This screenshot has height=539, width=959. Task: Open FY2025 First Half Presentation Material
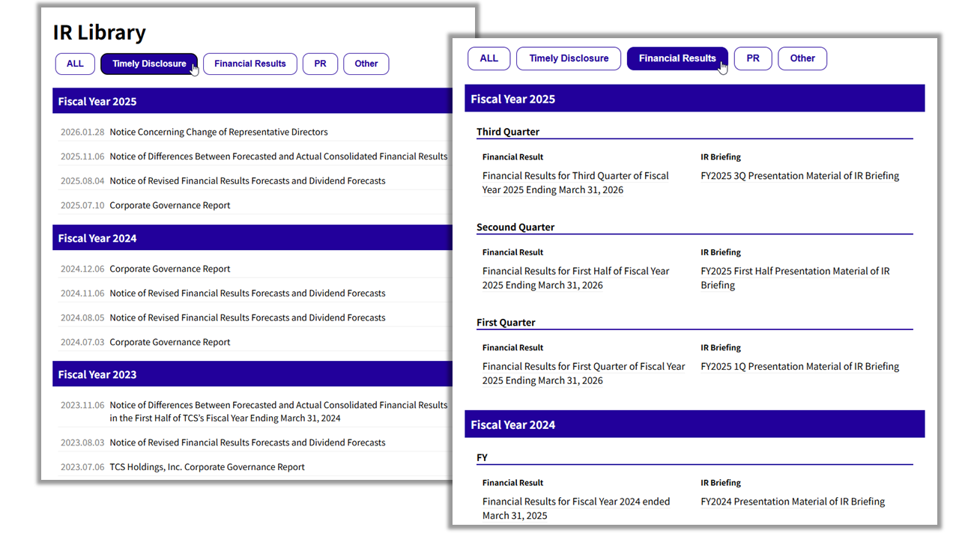point(796,278)
